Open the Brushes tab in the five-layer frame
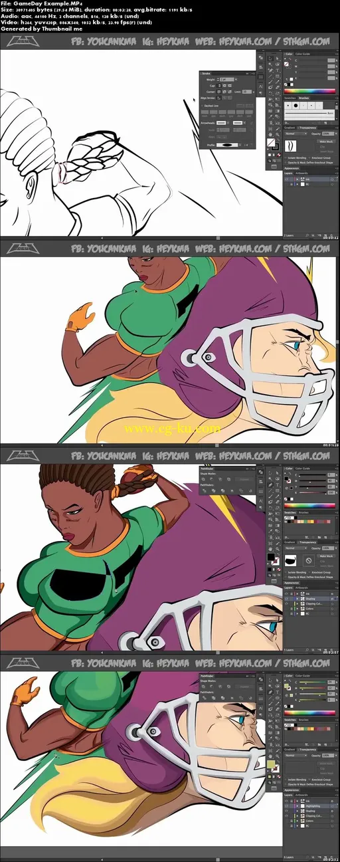 click(303, 512)
